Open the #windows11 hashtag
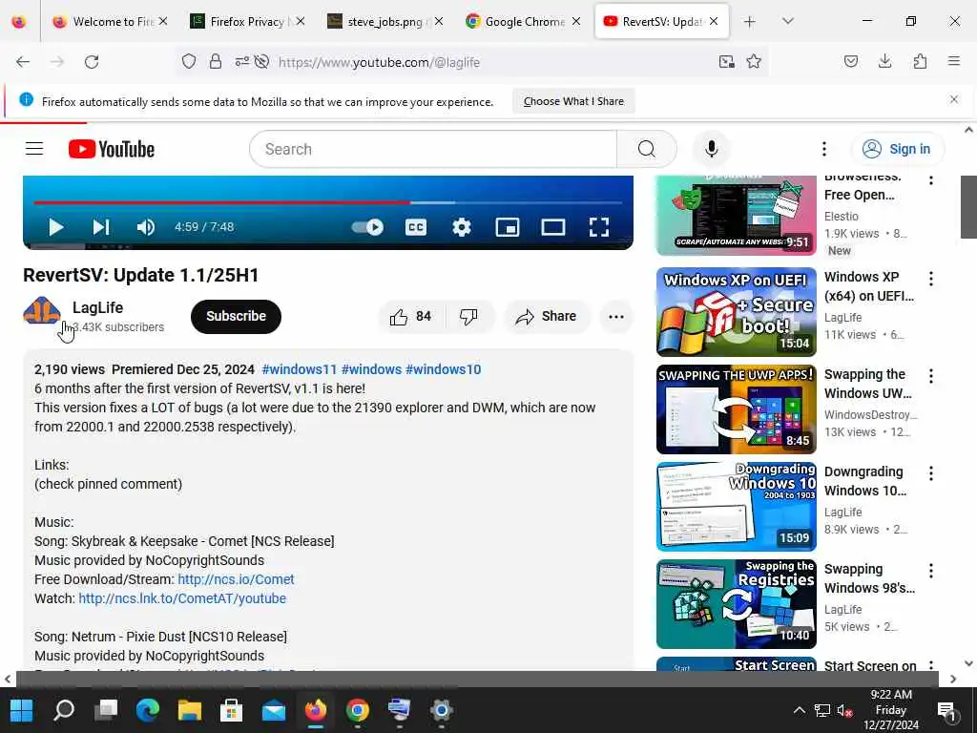The height and width of the screenshot is (733, 977). (299, 369)
